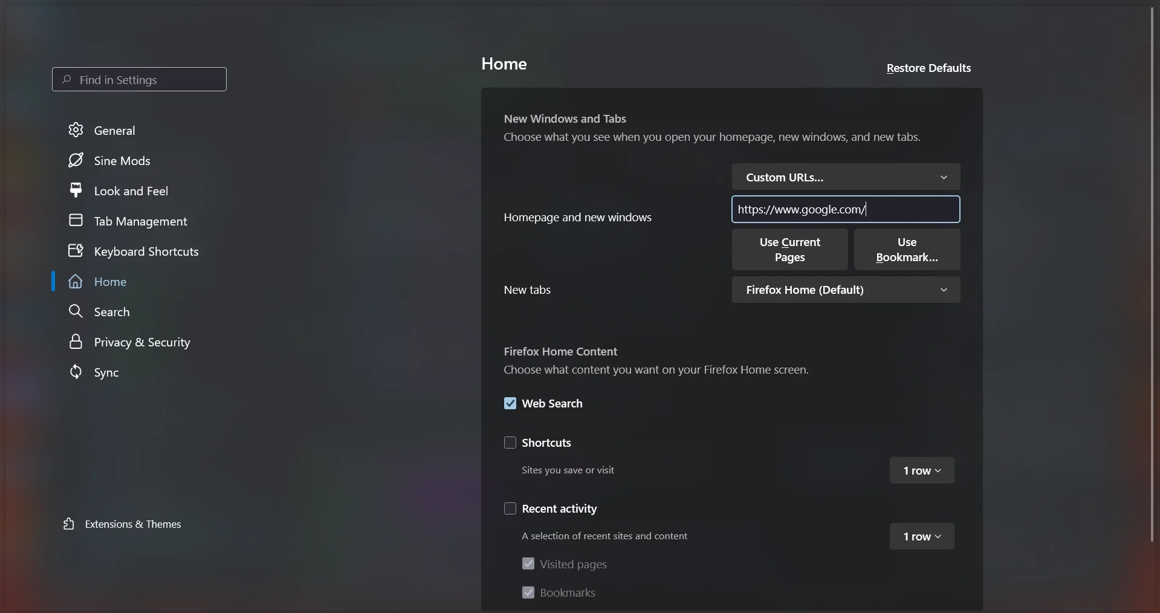Click the Sine Mods planet icon
Screen dimensions: 1160x613
76,160
